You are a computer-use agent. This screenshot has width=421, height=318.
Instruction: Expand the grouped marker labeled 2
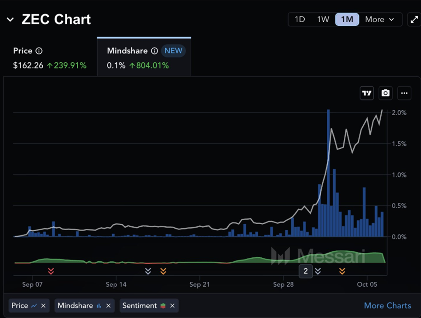306,271
